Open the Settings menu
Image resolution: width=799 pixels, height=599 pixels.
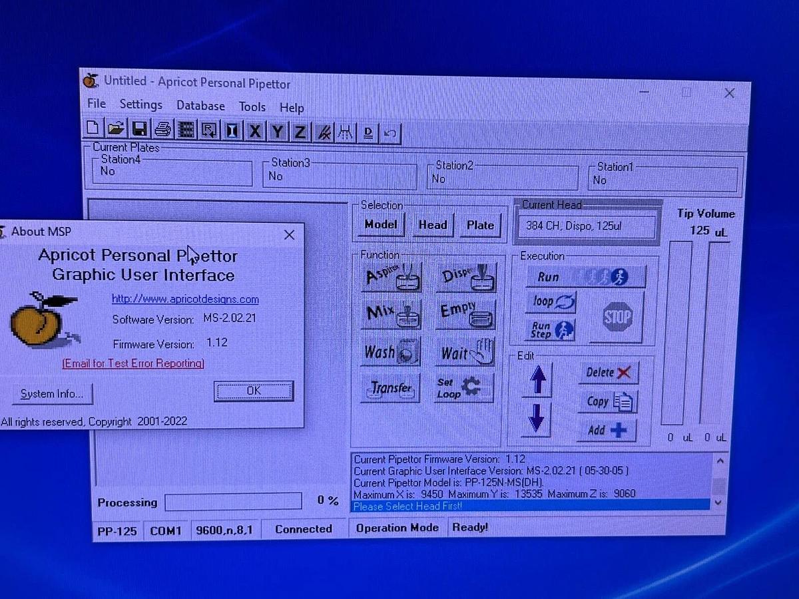pos(141,104)
